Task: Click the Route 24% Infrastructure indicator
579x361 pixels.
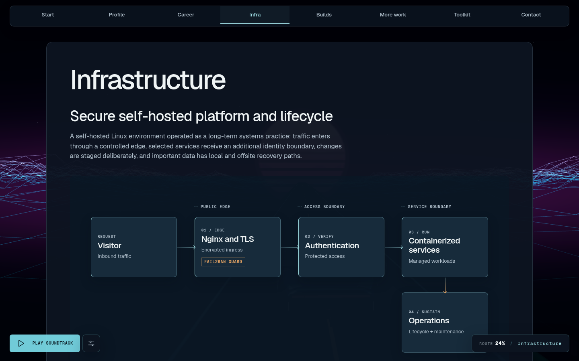Action: pos(520,343)
